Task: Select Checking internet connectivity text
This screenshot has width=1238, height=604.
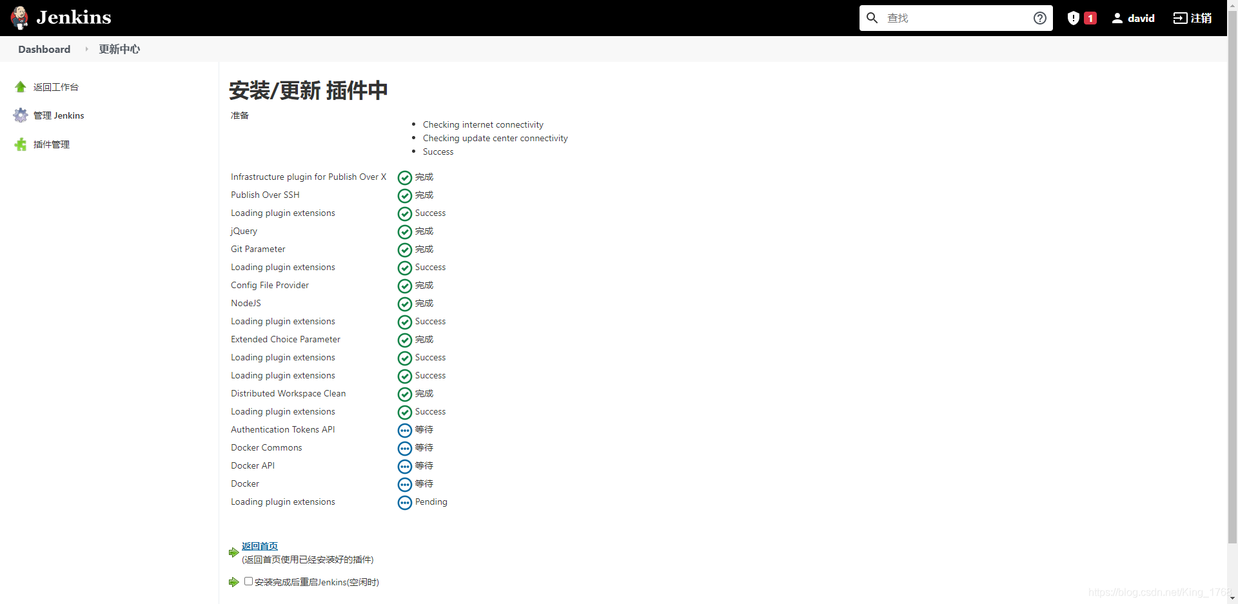Action: pyautogui.click(x=483, y=124)
